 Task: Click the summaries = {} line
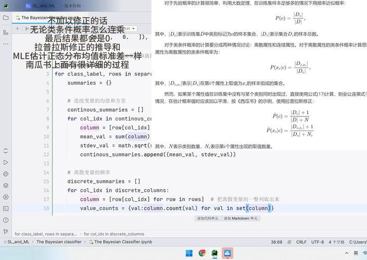(x=90, y=83)
